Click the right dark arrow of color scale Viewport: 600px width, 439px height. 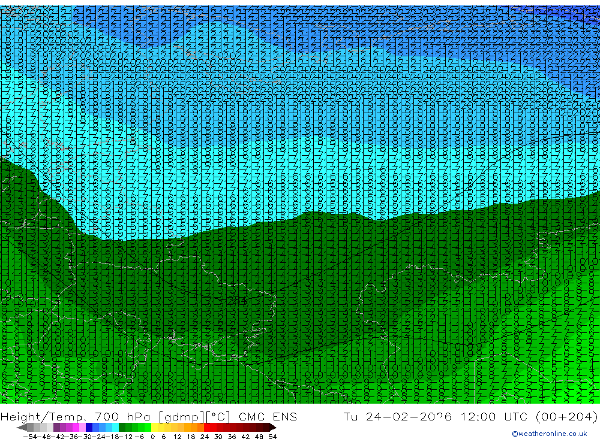(x=273, y=428)
